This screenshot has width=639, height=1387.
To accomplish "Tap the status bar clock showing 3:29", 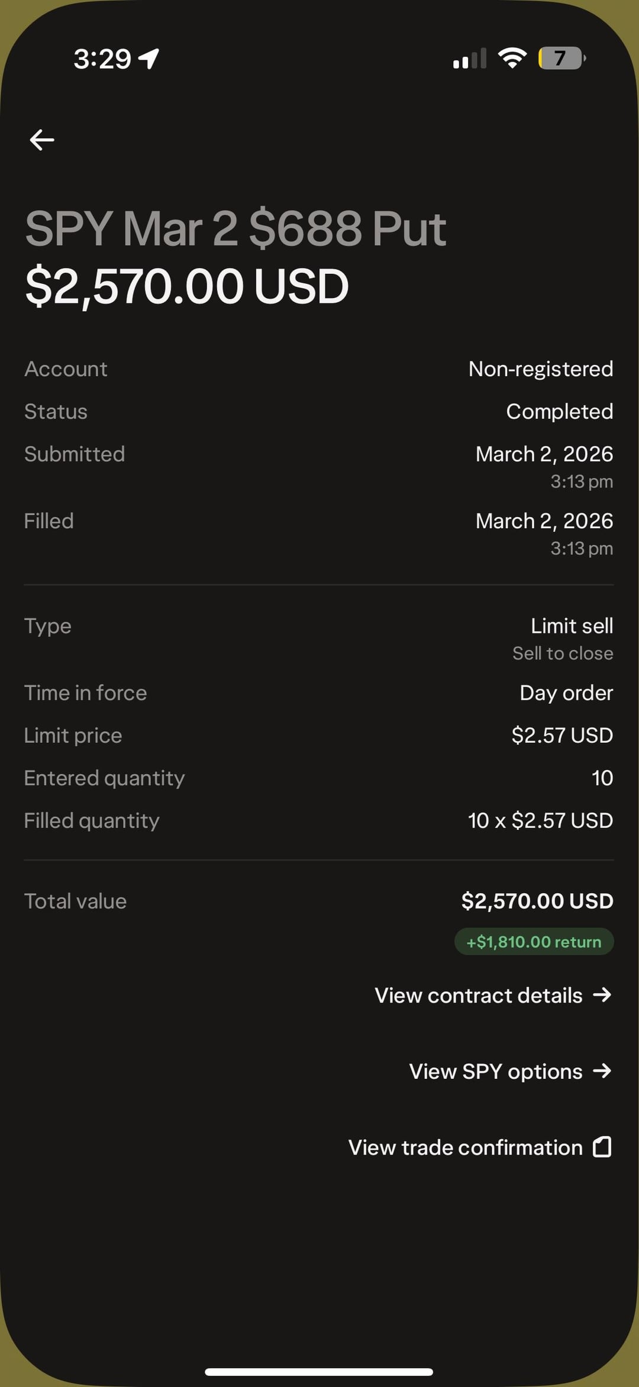I will [102, 59].
